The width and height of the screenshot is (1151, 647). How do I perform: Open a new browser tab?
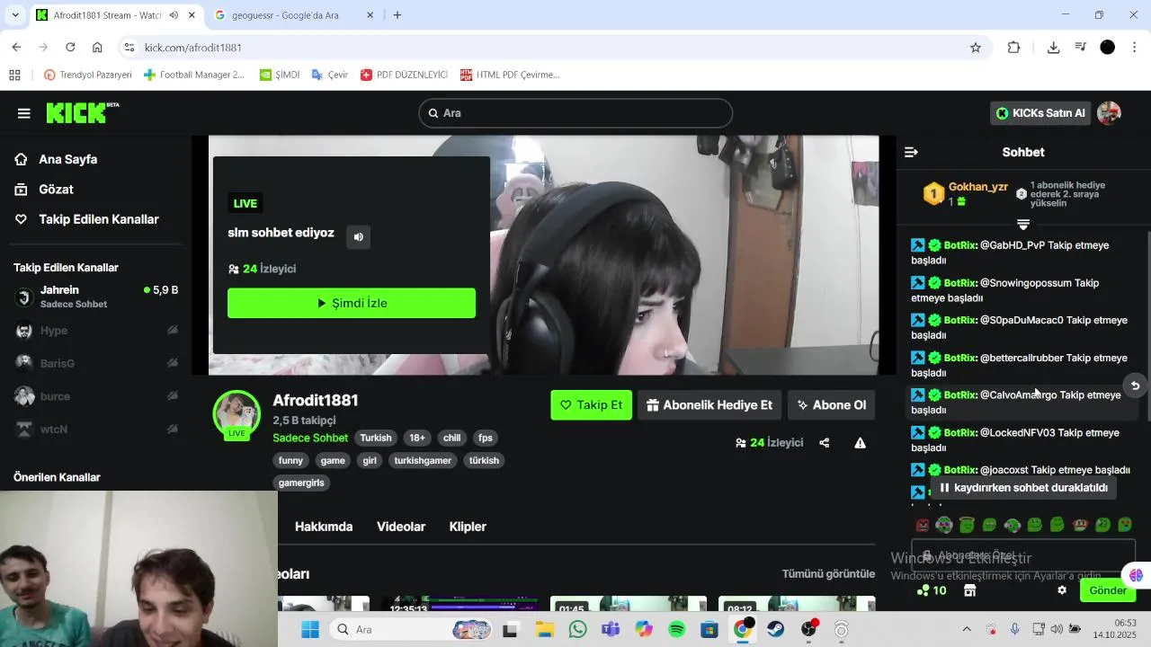tap(397, 15)
